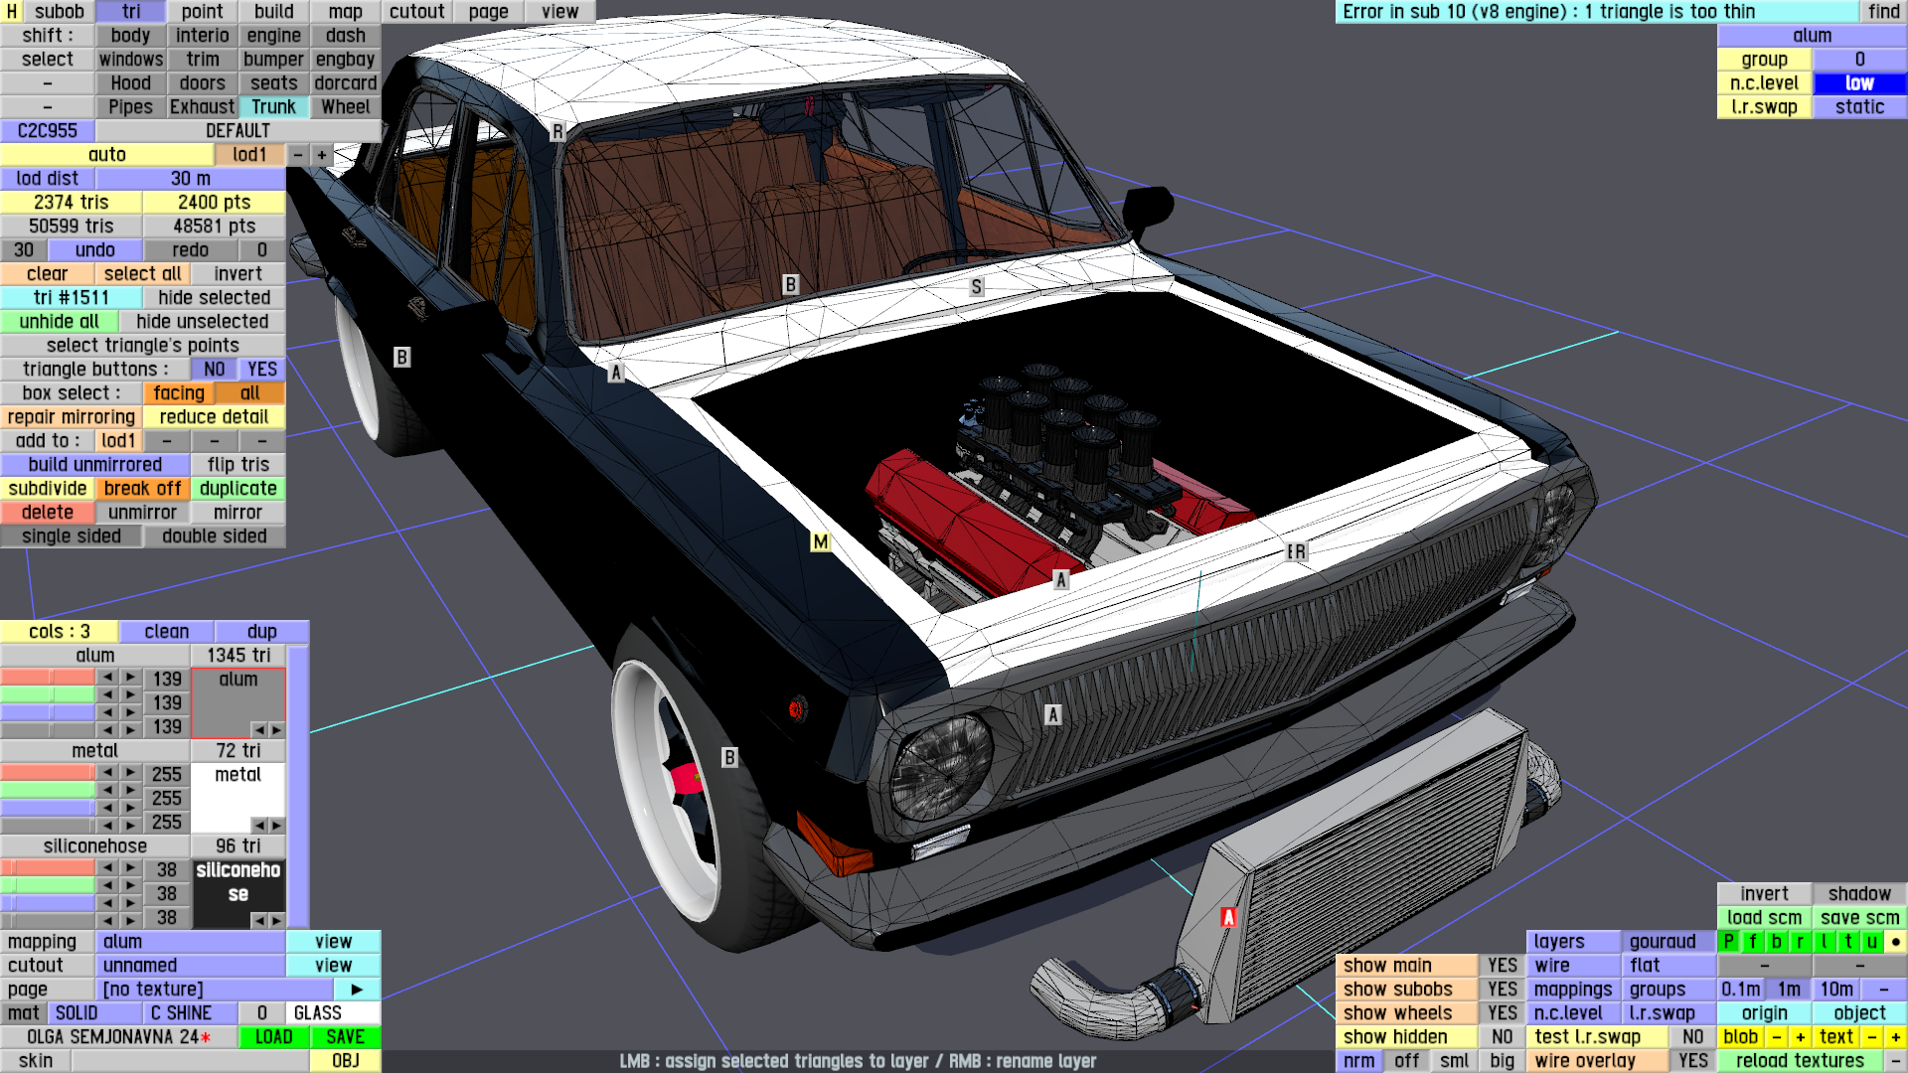Click the reload textures button
The height and width of the screenshot is (1073, 1908).
1799,1061
